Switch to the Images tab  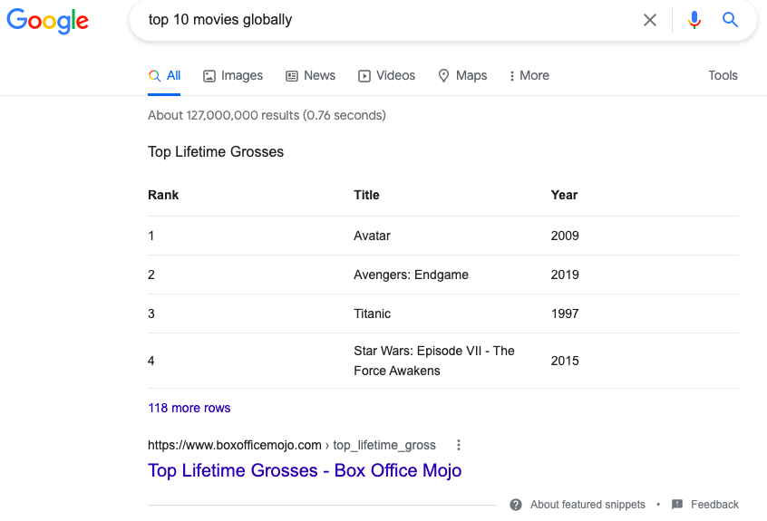coord(233,76)
